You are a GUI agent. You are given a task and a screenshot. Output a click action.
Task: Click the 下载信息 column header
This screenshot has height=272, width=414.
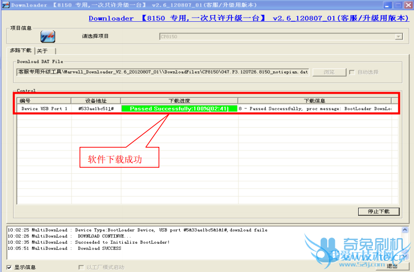(315, 101)
